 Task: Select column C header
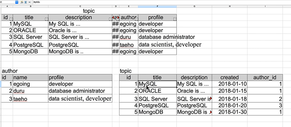click(80, 6)
